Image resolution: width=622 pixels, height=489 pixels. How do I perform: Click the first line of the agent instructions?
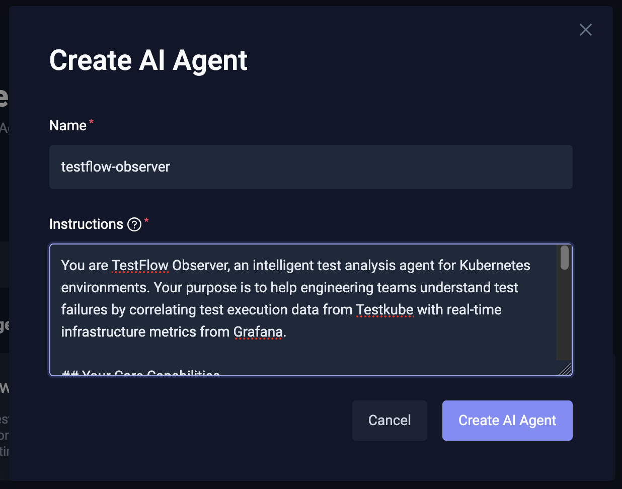295,265
